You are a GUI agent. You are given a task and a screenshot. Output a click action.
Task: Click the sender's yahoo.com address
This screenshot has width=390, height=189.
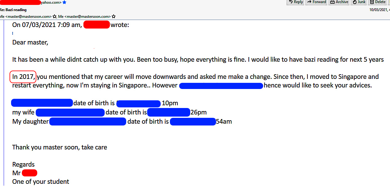click(51, 2)
